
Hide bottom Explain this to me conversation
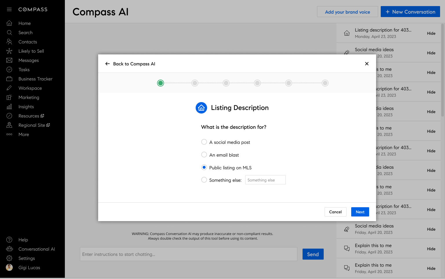point(431,268)
